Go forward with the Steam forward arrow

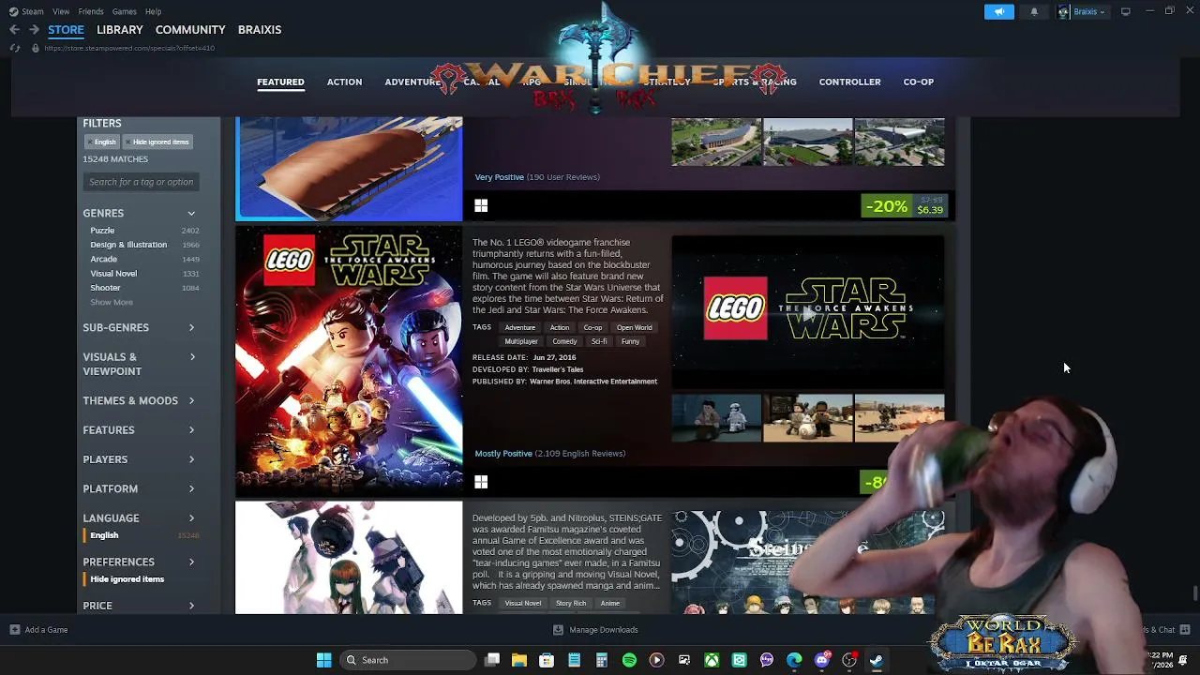pyautogui.click(x=34, y=30)
